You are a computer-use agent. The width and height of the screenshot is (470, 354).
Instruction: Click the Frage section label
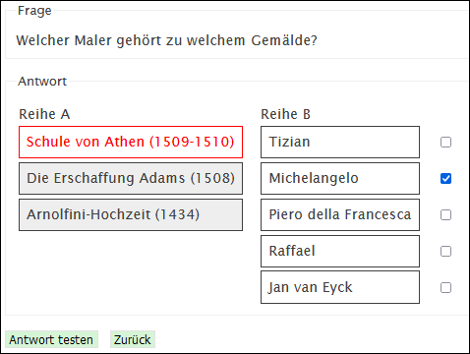(x=34, y=11)
